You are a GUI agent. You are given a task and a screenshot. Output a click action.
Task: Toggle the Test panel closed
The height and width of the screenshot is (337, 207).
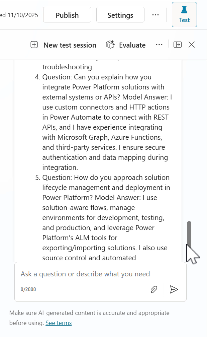(x=184, y=14)
